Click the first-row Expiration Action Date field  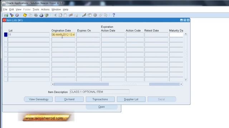113,35
